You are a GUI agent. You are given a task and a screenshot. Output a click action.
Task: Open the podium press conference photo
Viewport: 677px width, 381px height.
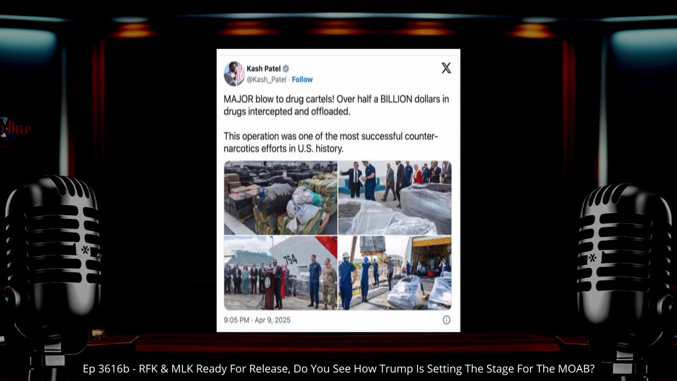point(280,273)
